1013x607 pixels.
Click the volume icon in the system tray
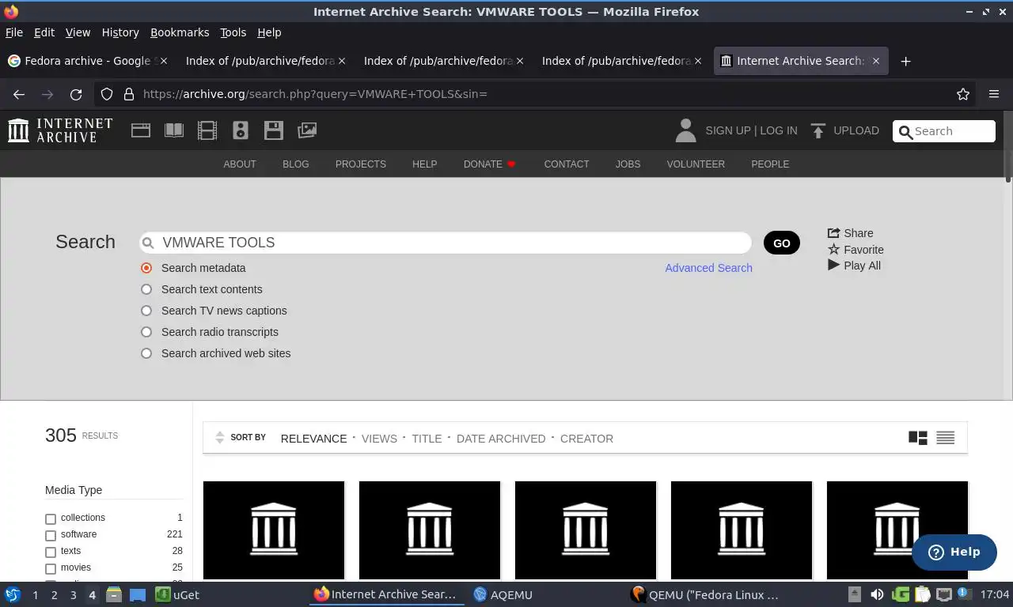click(x=877, y=594)
